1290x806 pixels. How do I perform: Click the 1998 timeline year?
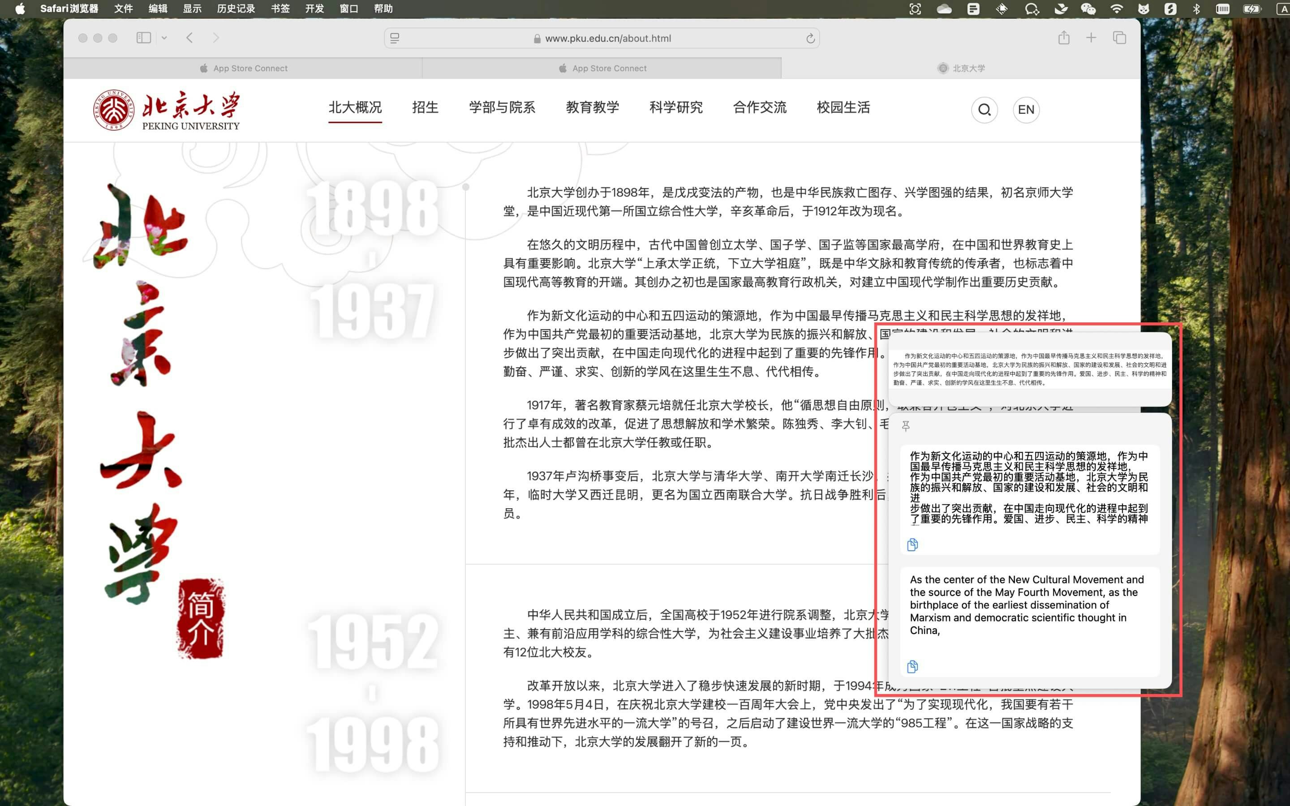pyautogui.click(x=373, y=745)
